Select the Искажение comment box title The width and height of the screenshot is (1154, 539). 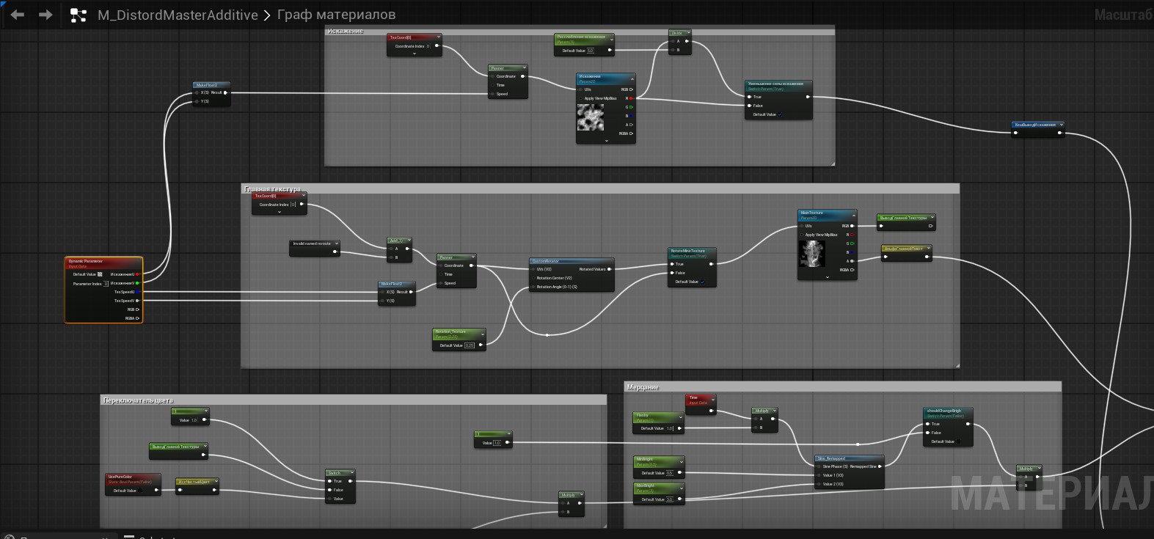[346, 31]
